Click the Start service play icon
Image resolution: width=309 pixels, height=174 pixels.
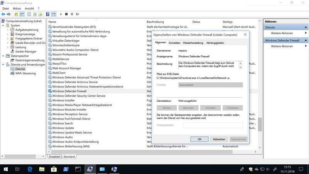coord(61,14)
